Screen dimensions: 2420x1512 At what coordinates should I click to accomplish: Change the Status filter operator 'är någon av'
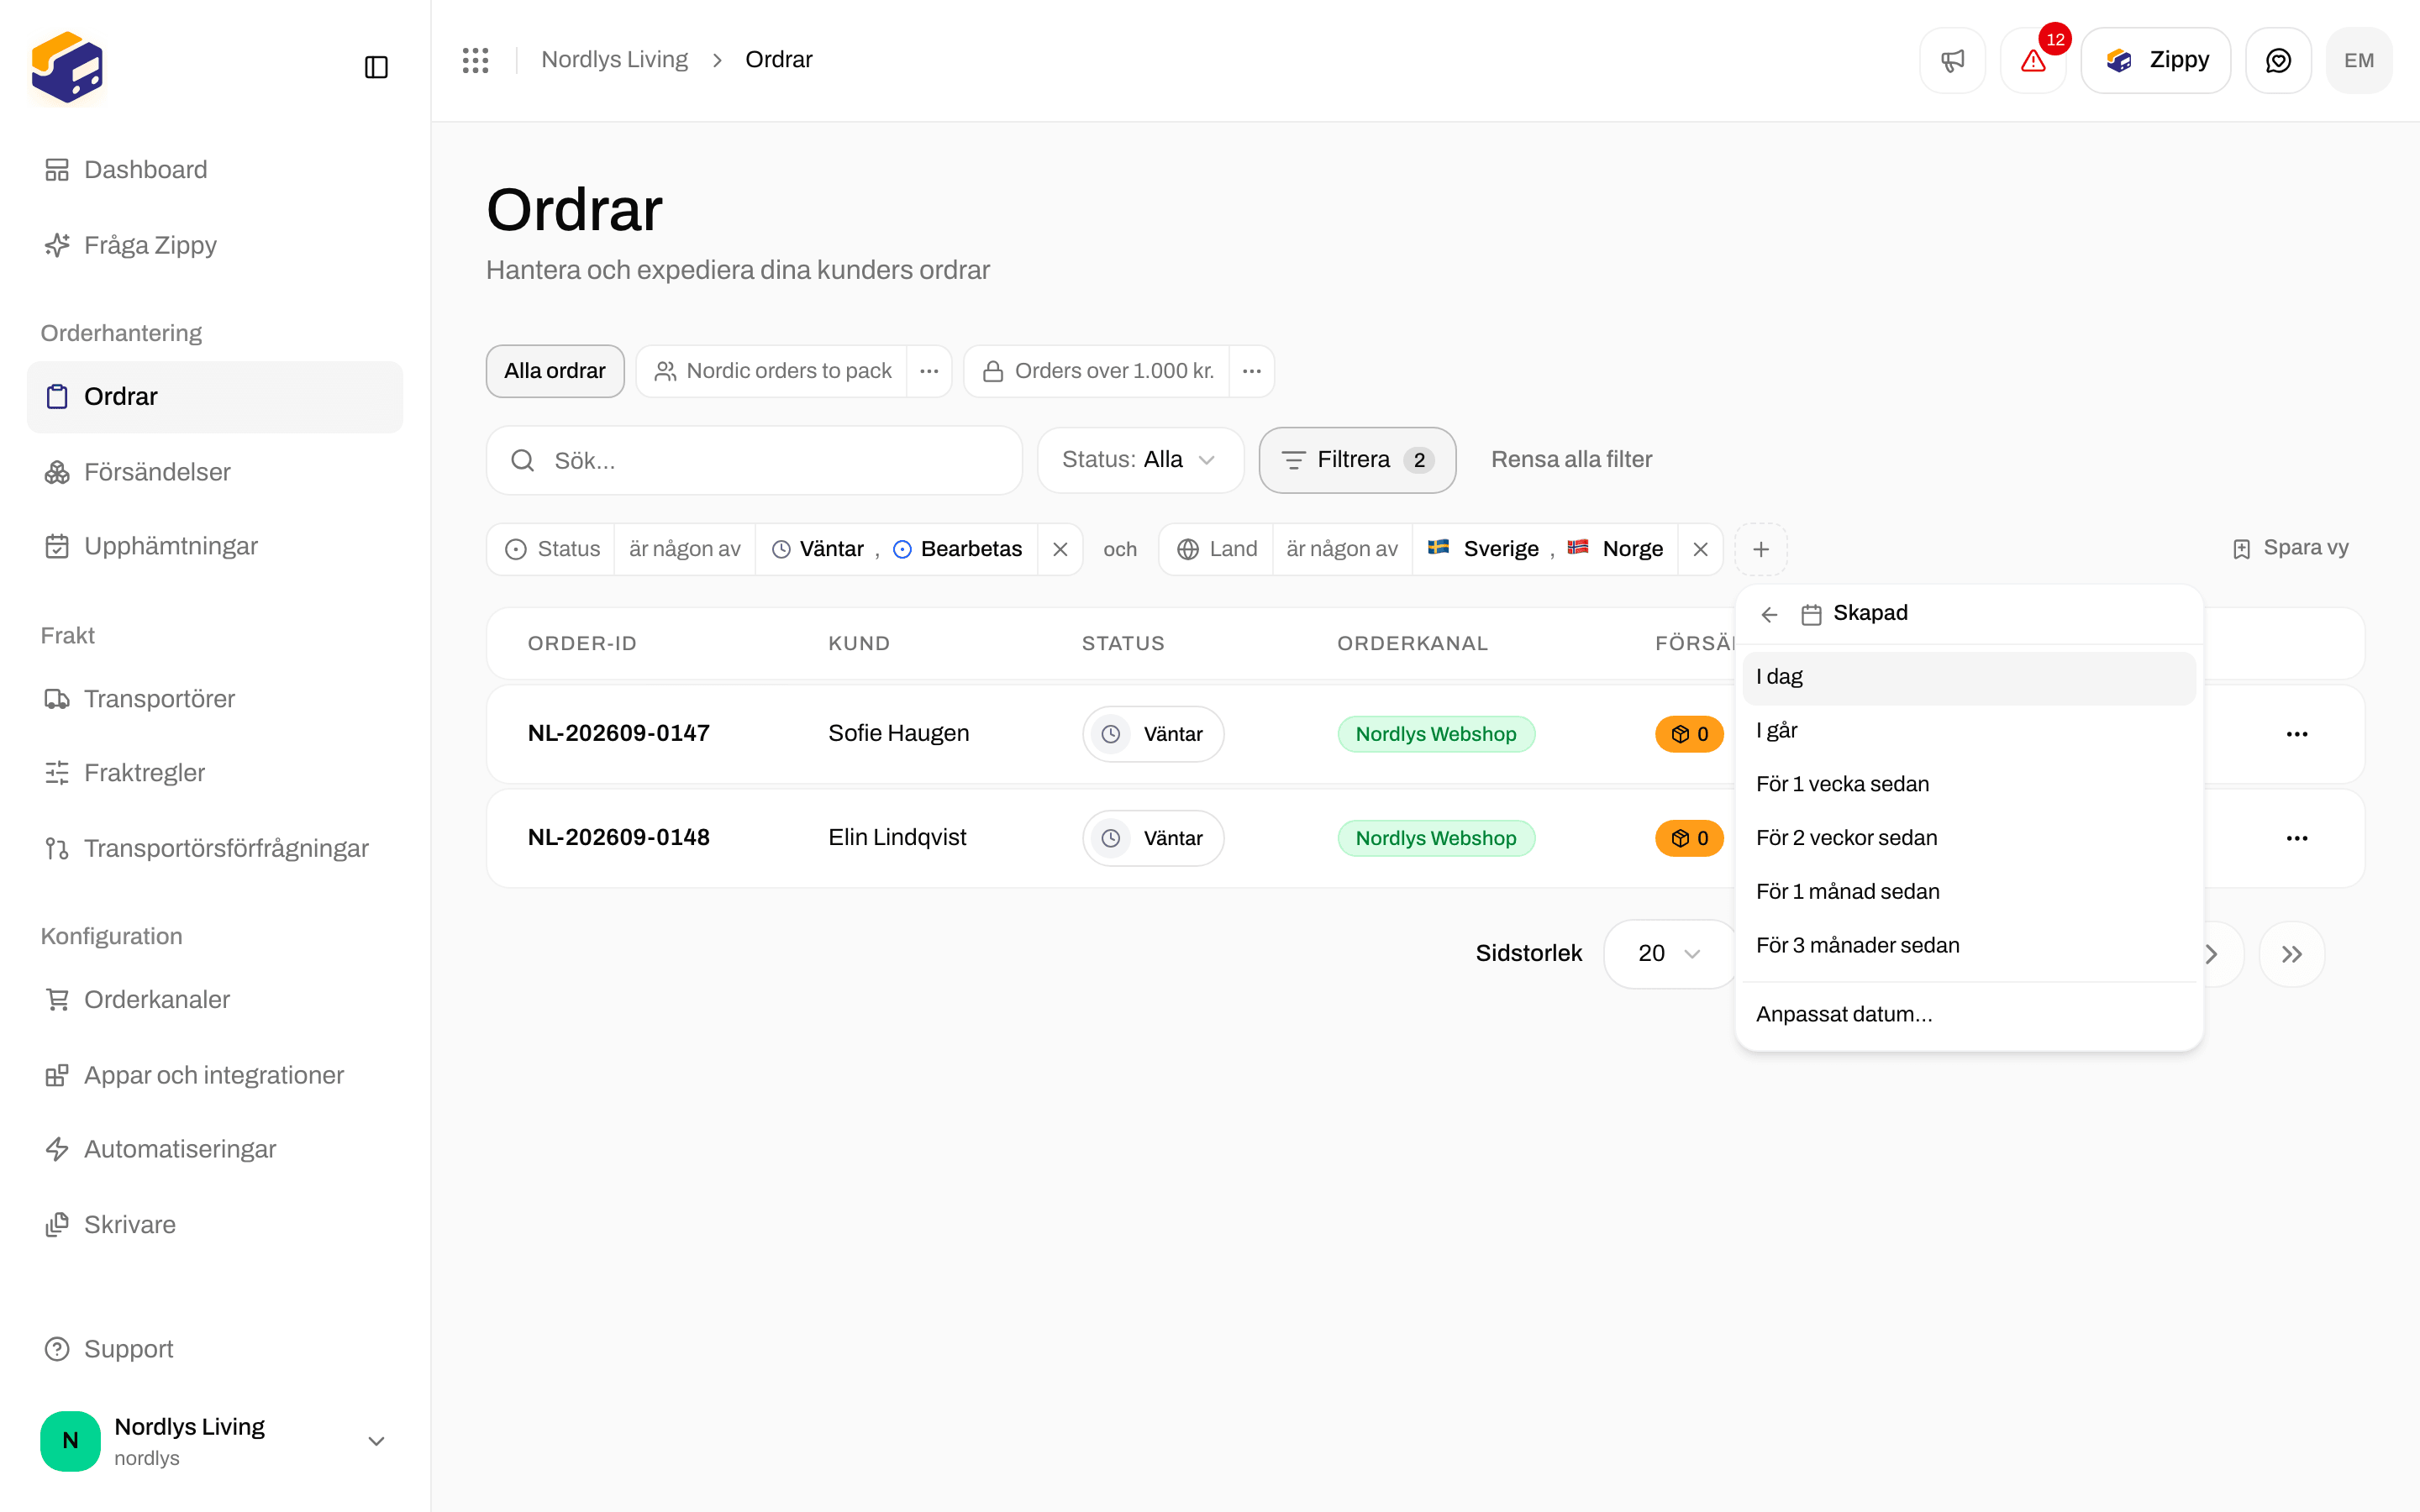click(685, 549)
